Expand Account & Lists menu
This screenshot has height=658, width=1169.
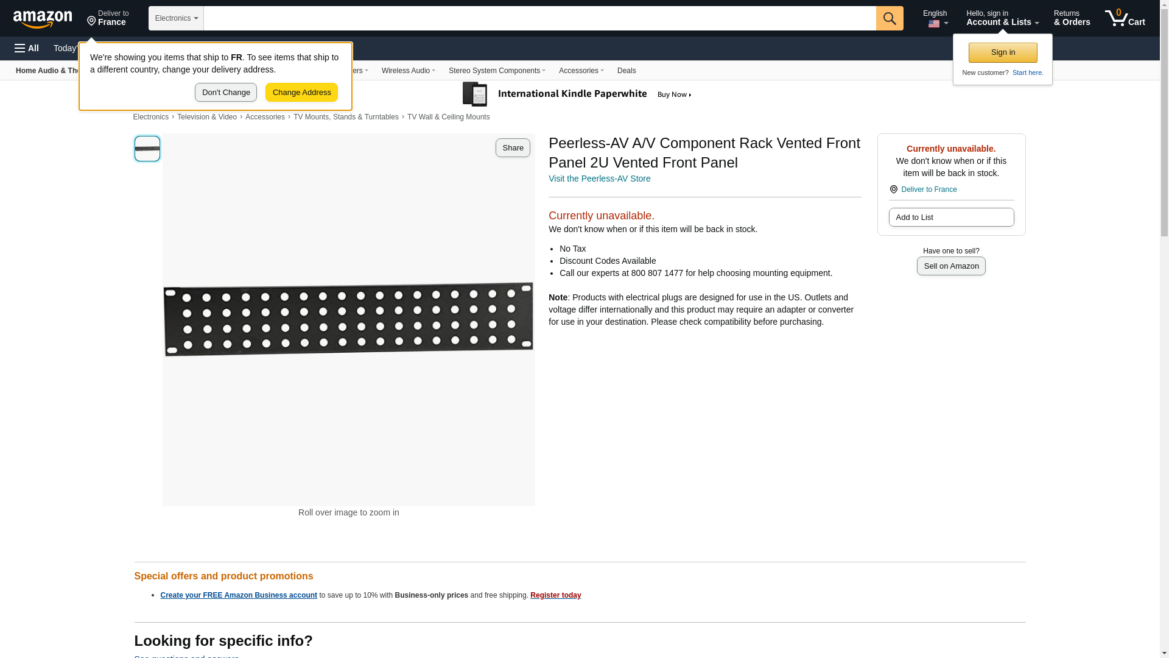pos(1002,18)
